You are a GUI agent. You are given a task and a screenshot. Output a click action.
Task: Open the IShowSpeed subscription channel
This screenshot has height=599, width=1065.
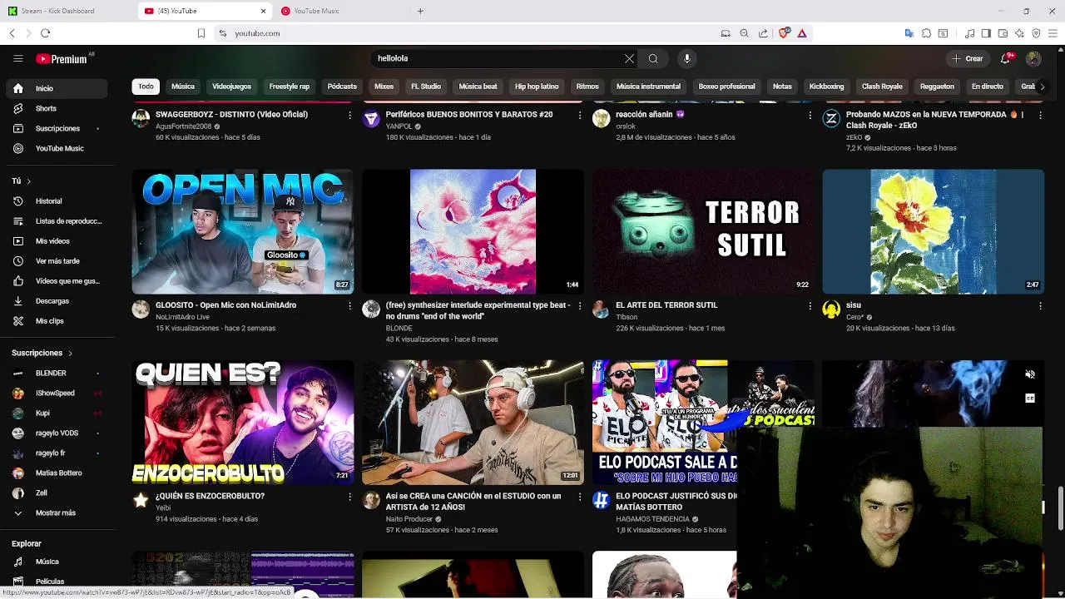tap(57, 393)
